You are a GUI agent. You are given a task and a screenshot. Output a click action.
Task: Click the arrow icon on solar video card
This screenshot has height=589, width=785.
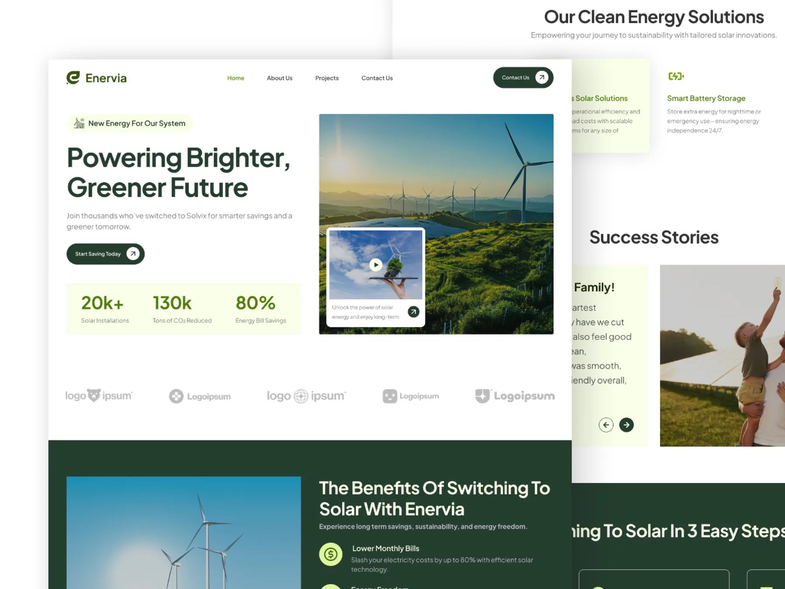click(x=413, y=312)
